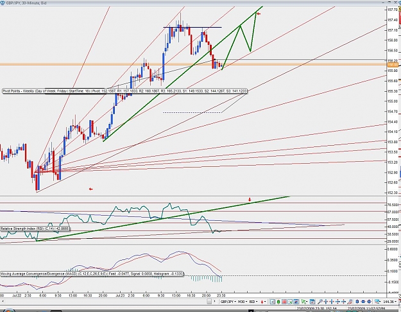Viewport: 401px width, 312px height.
Task: Open the GBP/JPY symbol dropdown in toolbar
Action: tap(228, 302)
